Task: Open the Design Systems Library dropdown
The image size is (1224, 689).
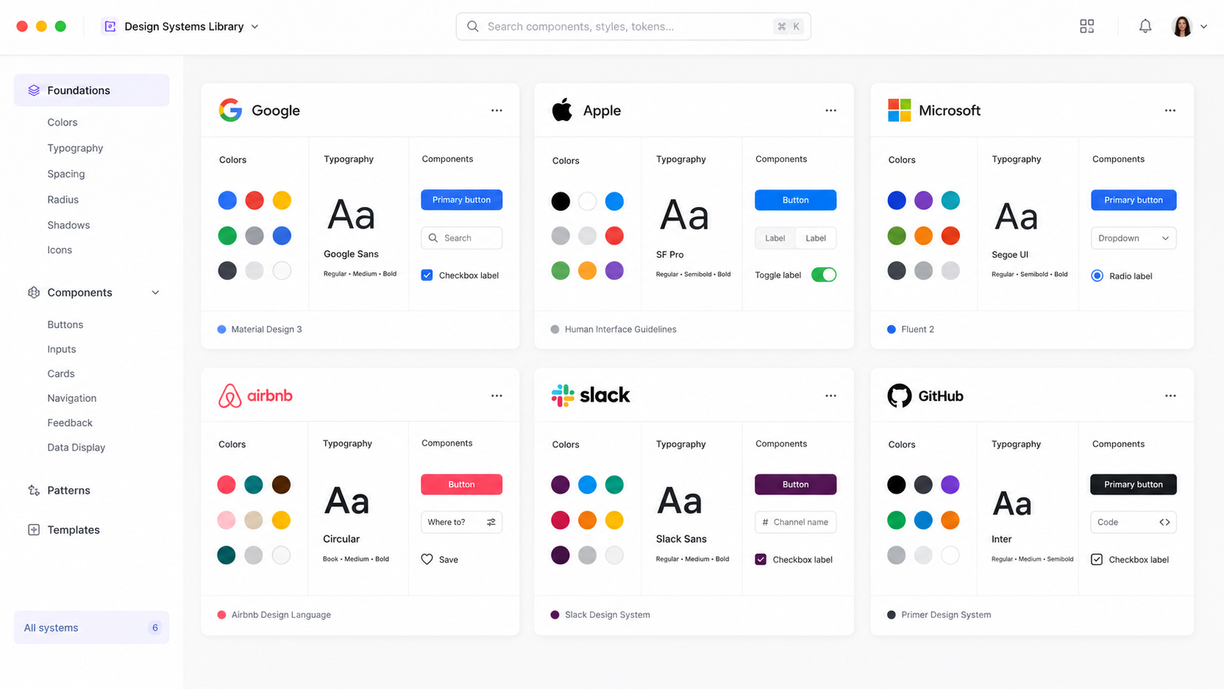Action: (255, 26)
